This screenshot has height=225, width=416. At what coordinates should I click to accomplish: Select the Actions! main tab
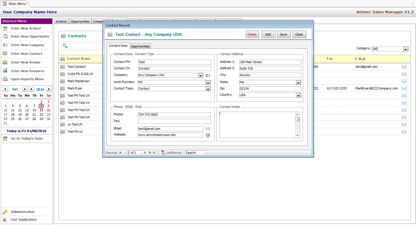click(61, 21)
